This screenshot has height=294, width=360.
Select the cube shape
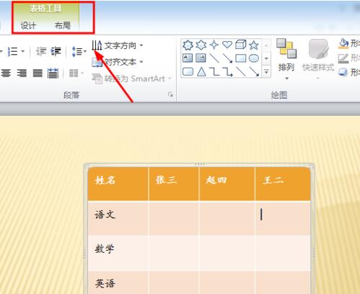point(240,45)
